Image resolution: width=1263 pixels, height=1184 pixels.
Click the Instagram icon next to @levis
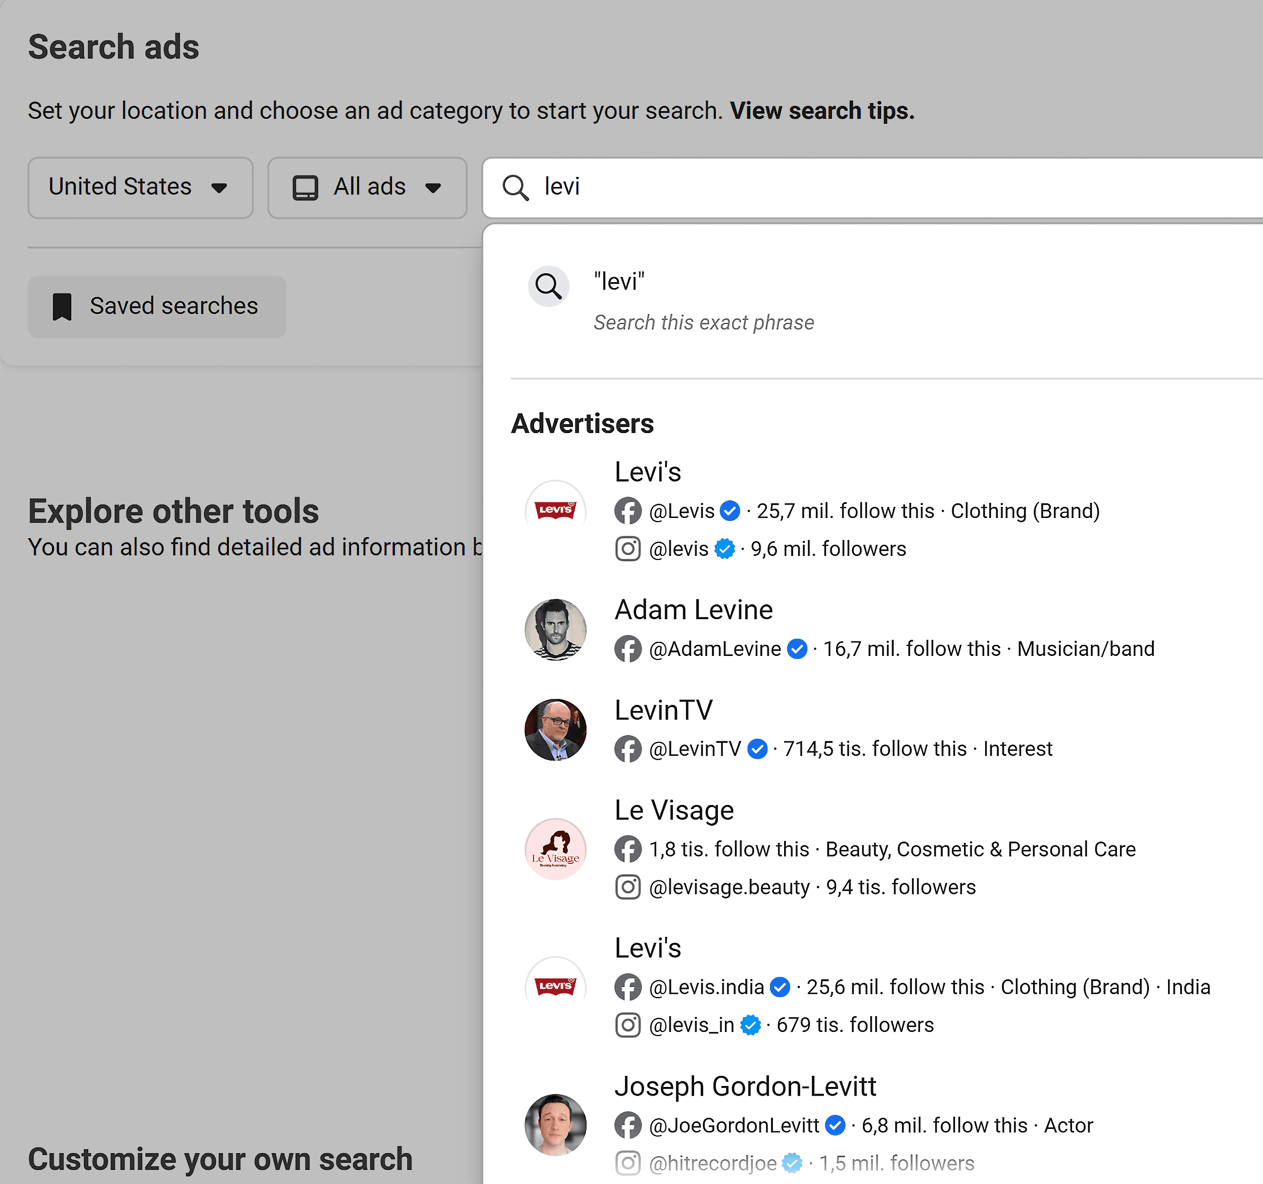point(627,549)
